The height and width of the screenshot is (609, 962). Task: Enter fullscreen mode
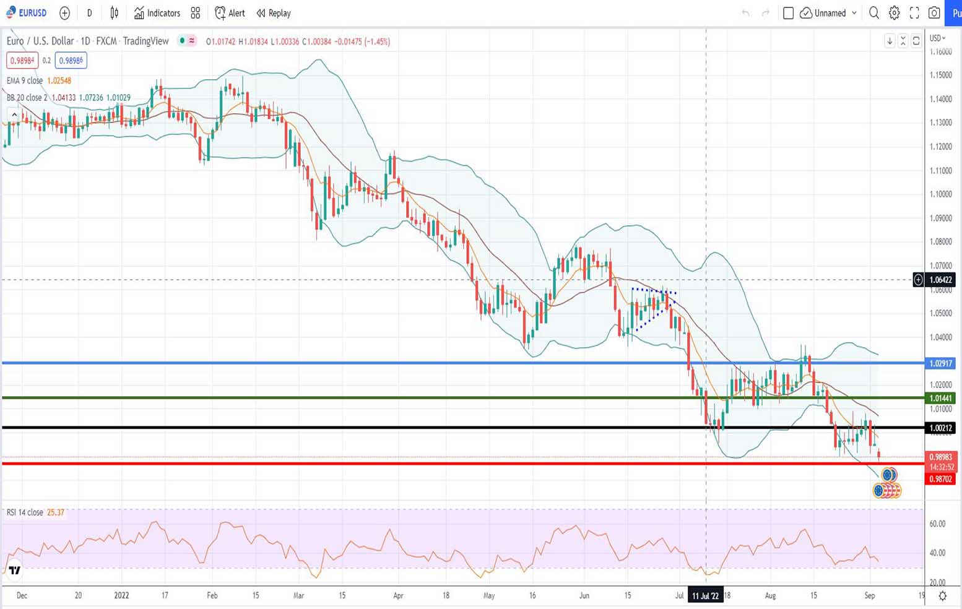(914, 13)
